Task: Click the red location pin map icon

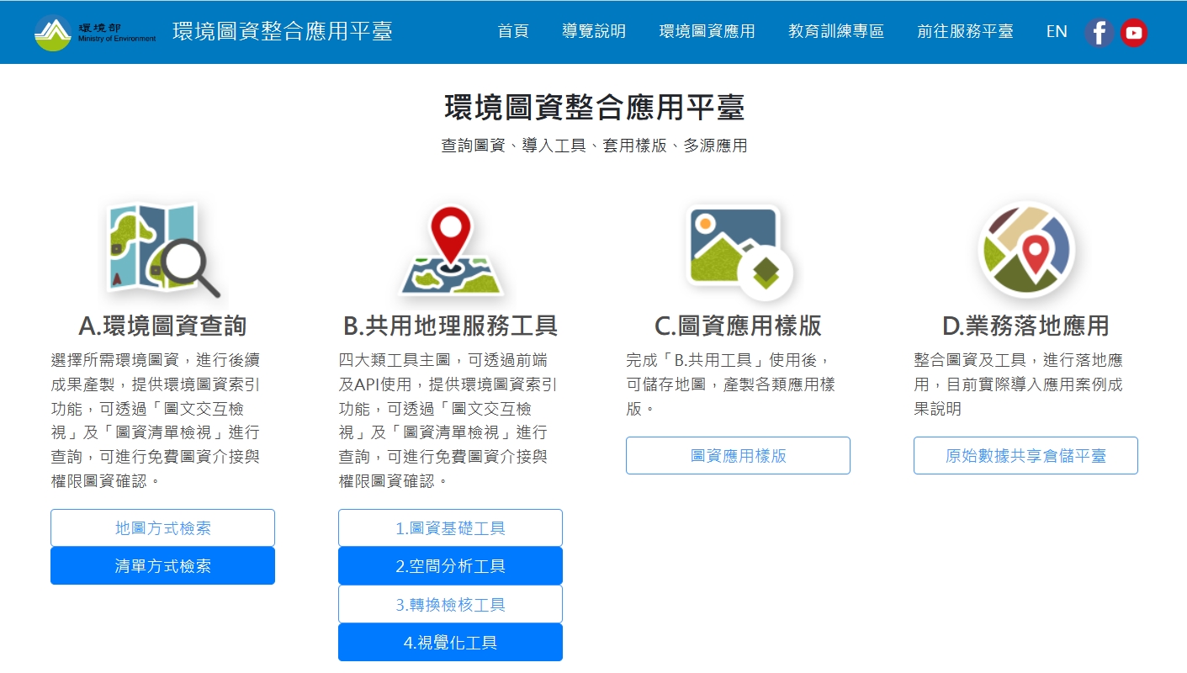Action: [x=451, y=251]
